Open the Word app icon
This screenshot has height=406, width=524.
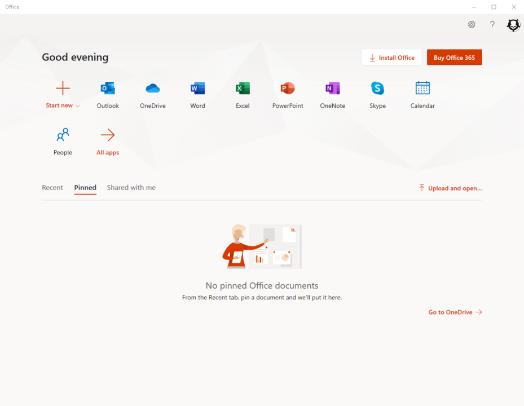point(197,88)
